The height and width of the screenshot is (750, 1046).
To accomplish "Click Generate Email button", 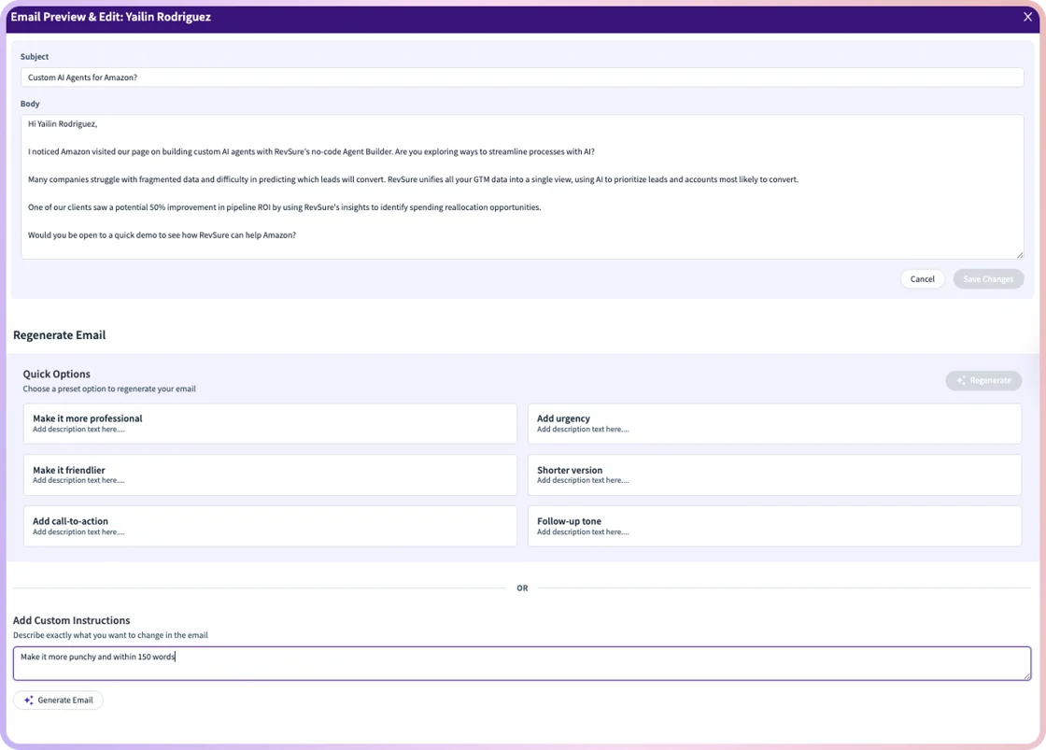I will (x=58, y=700).
